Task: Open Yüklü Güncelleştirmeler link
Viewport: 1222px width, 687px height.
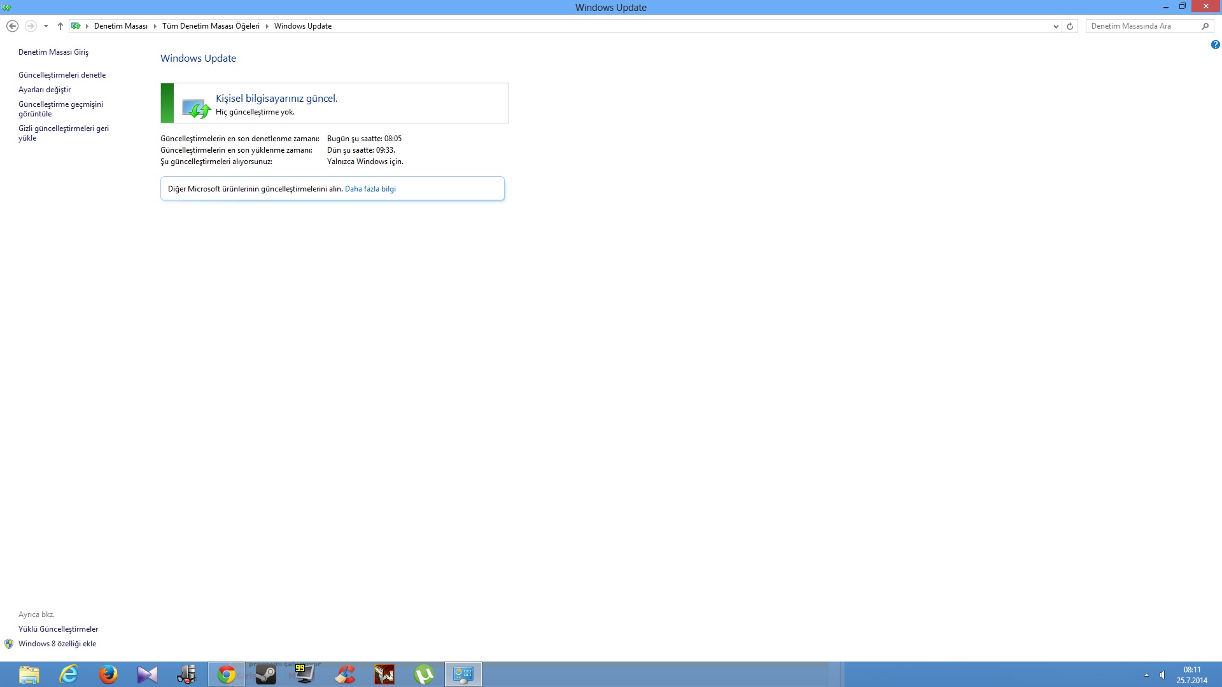Action: point(58,629)
